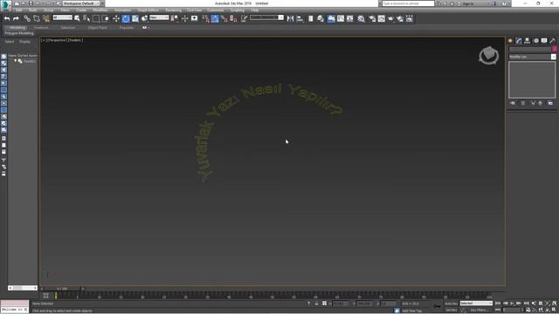Toggle the Percent Snap button
This screenshot has width=559, height=314.
224,18
